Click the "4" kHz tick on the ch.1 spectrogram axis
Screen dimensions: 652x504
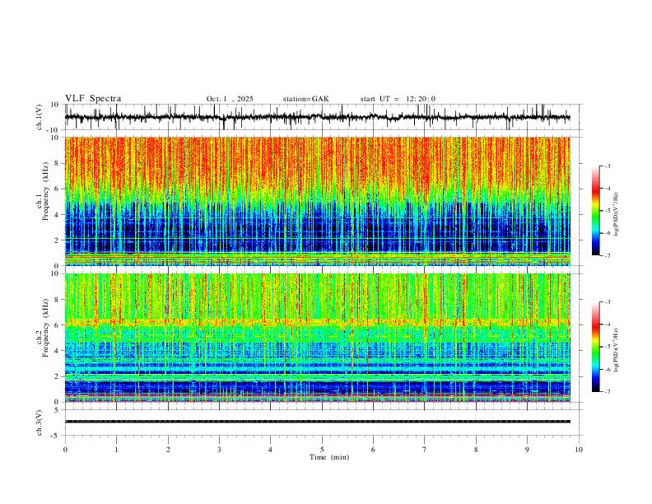click(57, 215)
